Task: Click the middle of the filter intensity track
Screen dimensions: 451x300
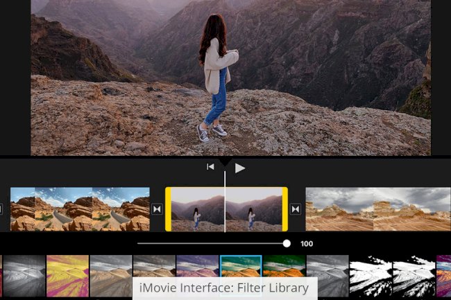Action: [x=212, y=243]
